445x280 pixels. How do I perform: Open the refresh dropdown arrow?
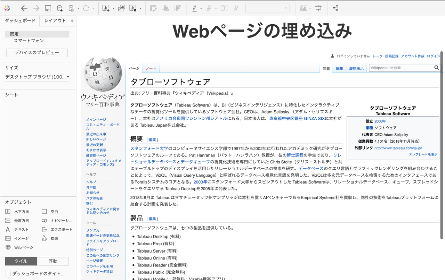click(x=93, y=8)
